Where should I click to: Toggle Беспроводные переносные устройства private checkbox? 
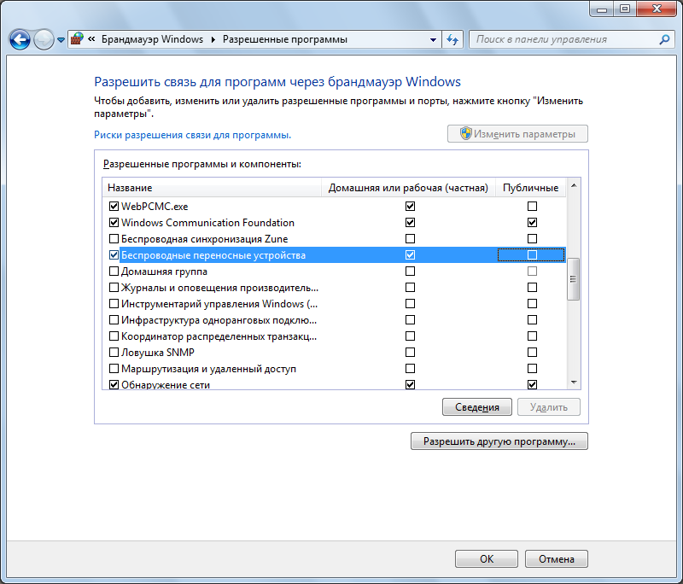click(x=410, y=254)
